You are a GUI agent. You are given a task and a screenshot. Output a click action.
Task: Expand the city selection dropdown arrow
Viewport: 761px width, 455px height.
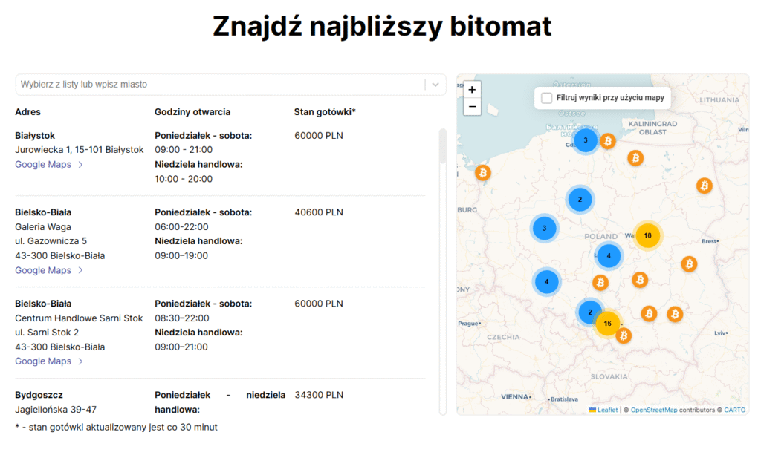point(435,85)
